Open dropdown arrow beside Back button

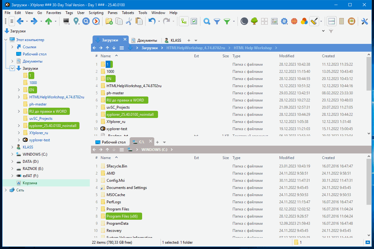point(27,21)
